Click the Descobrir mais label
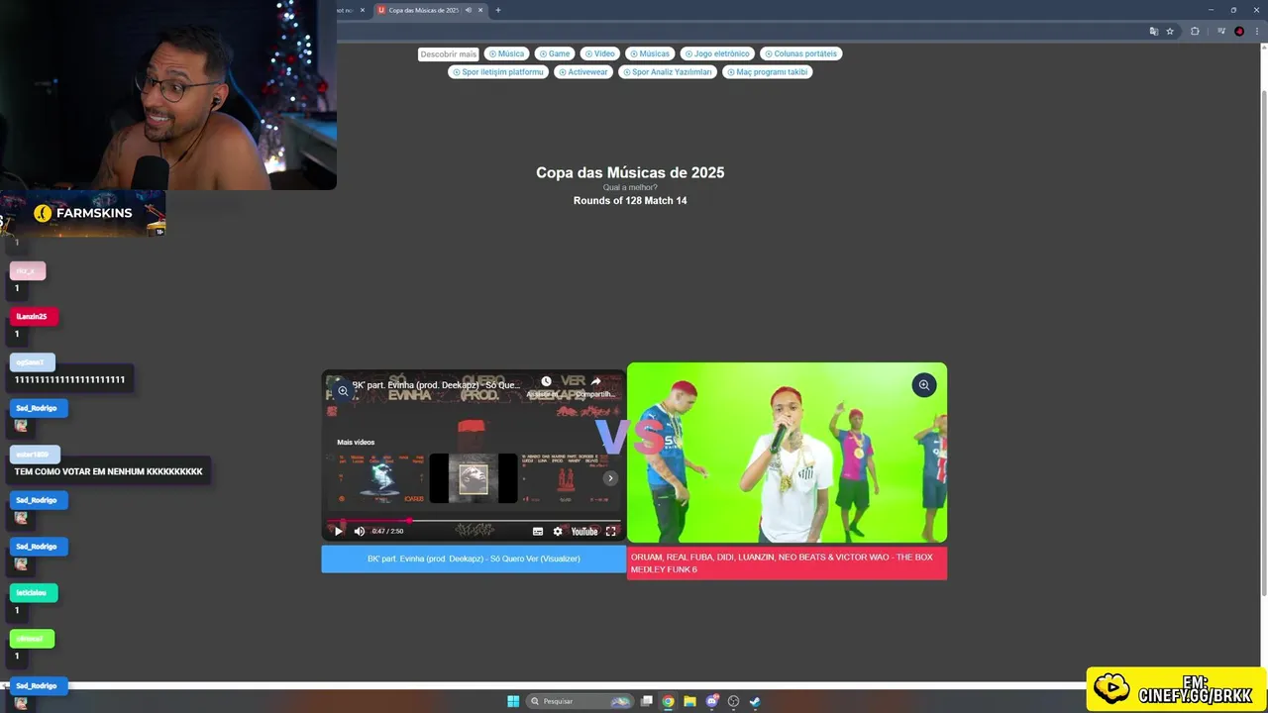This screenshot has height=713, width=1268. [448, 54]
